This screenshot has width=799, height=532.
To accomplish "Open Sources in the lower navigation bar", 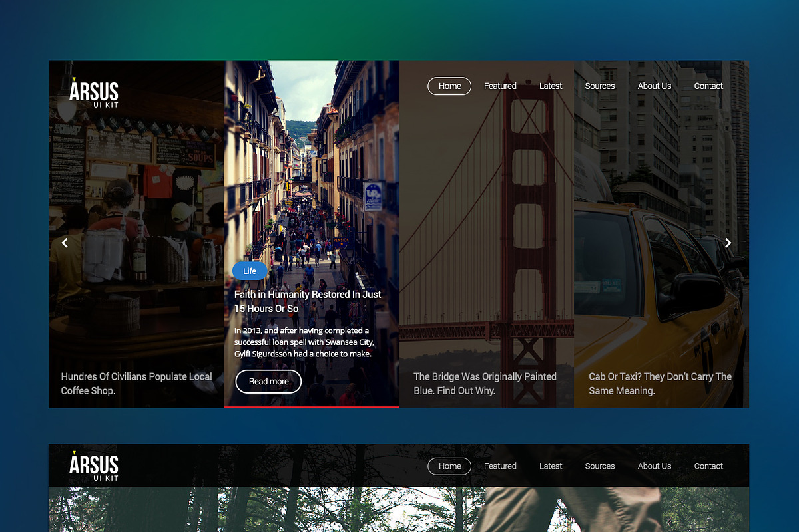I will [x=600, y=466].
